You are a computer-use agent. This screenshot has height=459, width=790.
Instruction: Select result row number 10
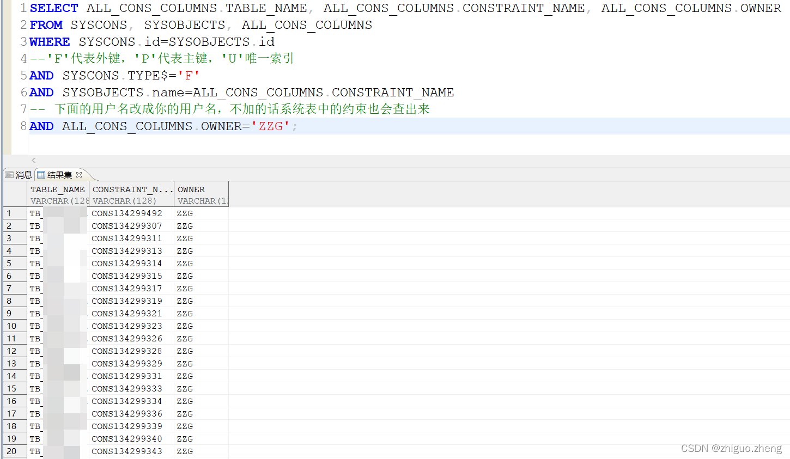15,326
